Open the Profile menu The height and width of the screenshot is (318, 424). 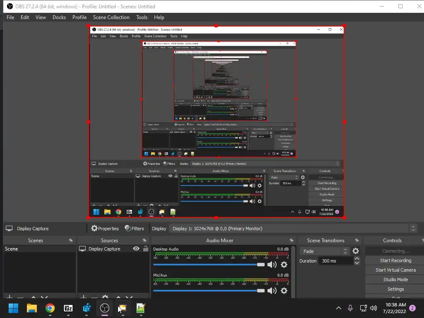[79, 17]
